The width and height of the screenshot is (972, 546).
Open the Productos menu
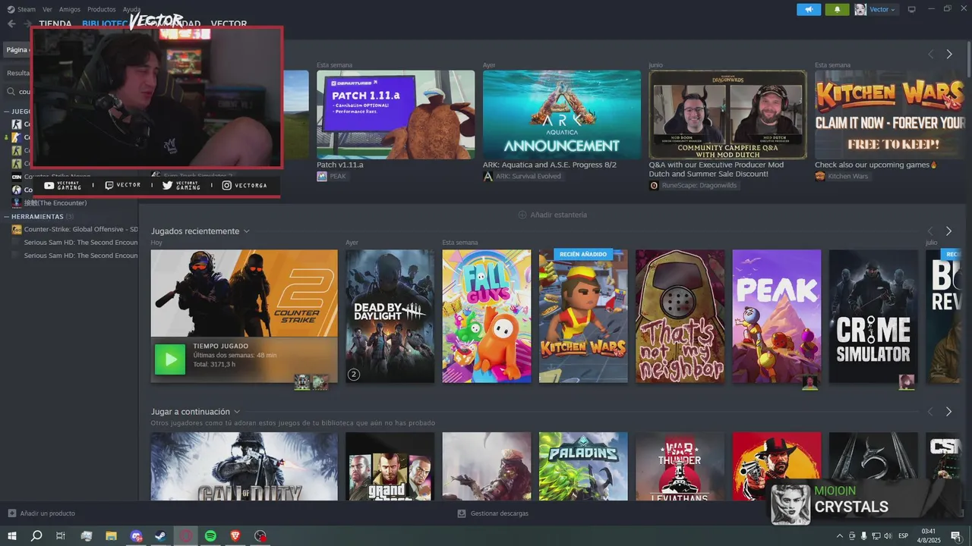click(102, 9)
